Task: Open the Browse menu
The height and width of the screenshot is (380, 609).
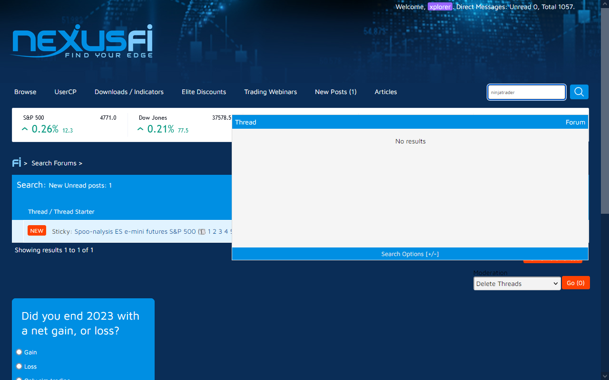Action: click(x=25, y=92)
